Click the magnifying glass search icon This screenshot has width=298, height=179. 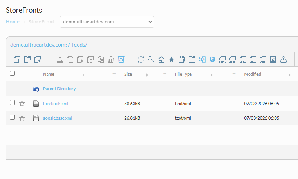point(151,59)
